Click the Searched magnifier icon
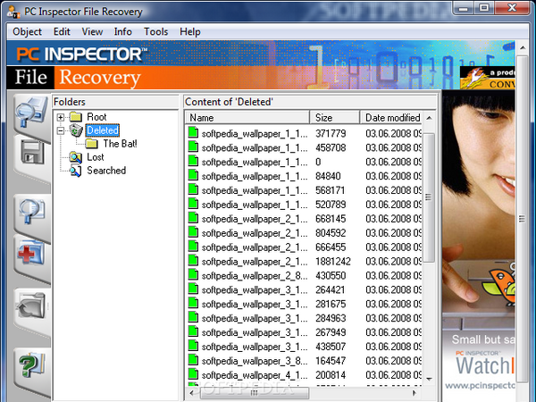Screen dimensions: 536x402 click(x=76, y=171)
